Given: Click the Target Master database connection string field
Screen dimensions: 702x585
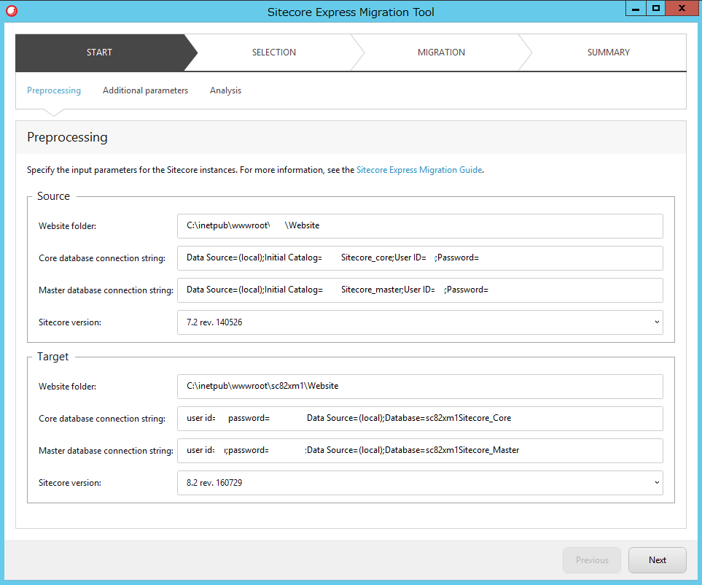Looking at the screenshot, I should point(420,451).
